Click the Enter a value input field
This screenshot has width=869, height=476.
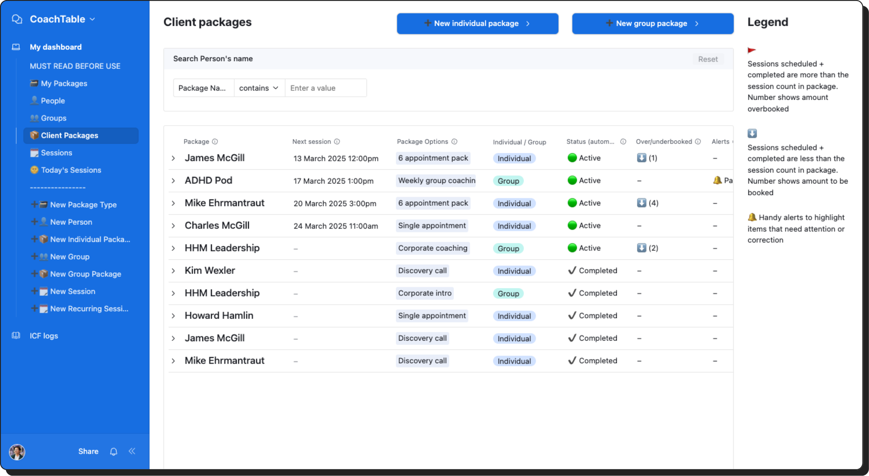pos(325,88)
